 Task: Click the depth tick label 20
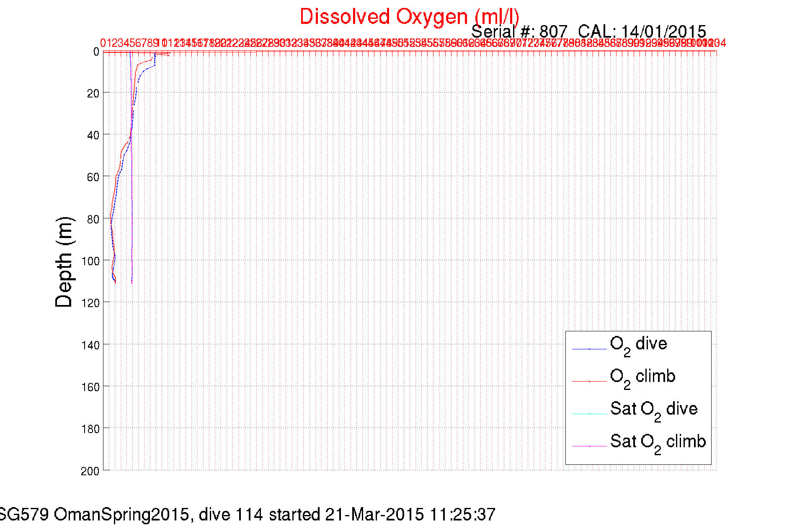pos(93,94)
